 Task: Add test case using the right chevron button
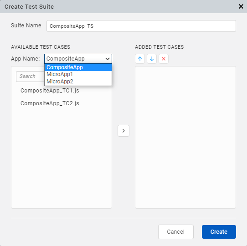pyautogui.click(x=123, y=131)
